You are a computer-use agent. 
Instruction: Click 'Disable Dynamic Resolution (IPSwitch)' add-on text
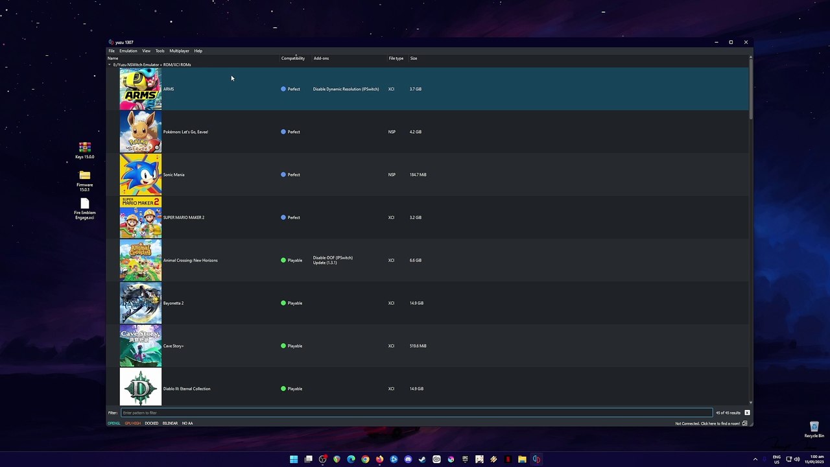pos(346,89)
